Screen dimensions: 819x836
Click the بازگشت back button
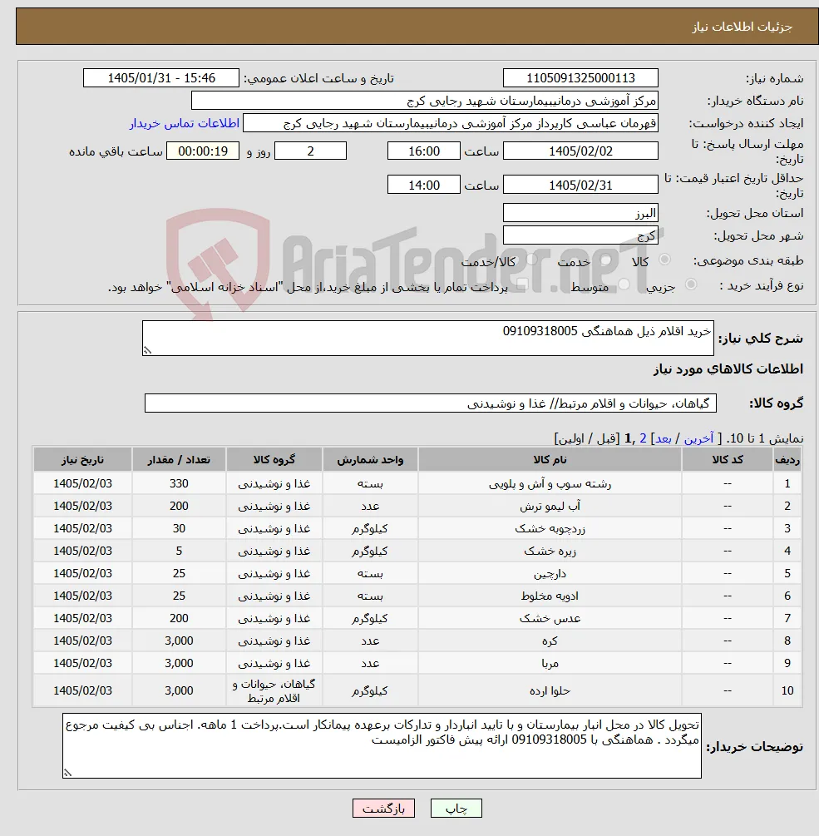click(x=383, y=809)
